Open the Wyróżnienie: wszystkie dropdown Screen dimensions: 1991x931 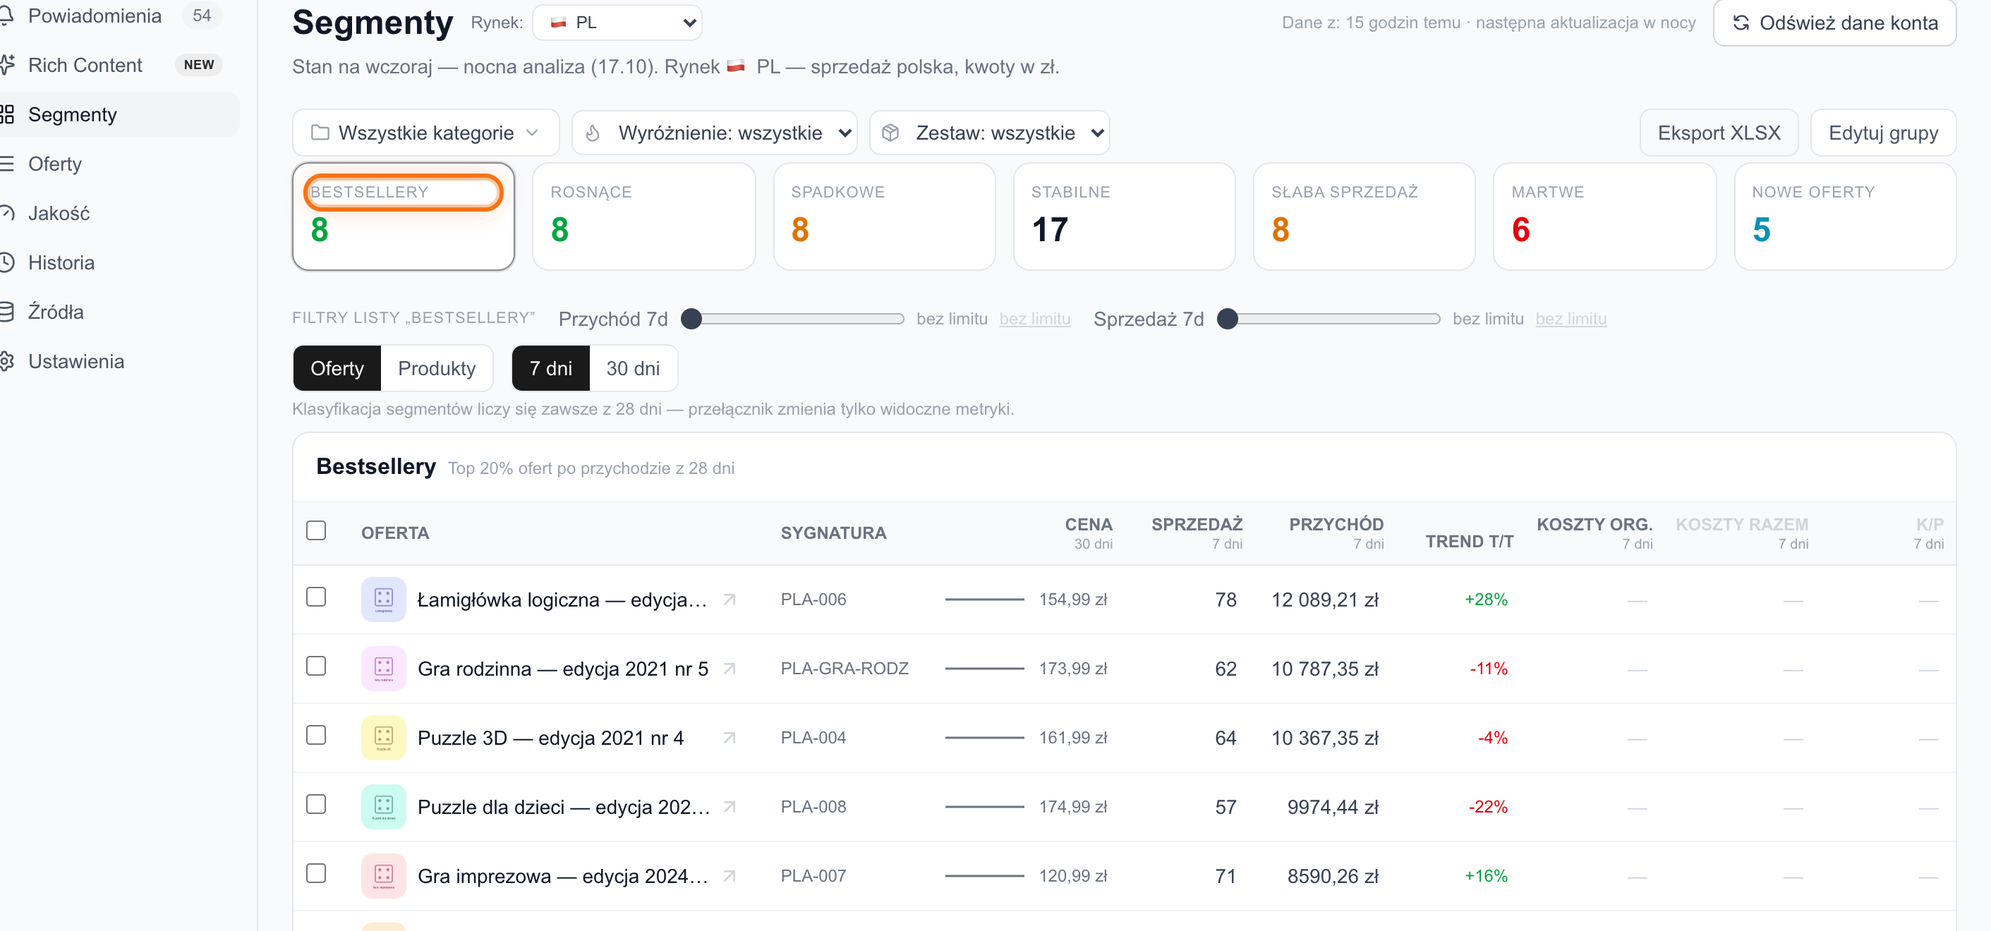[x=715, y=133]
